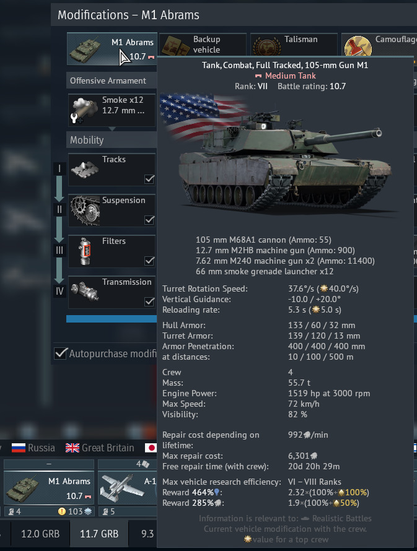Click the Talisman laurel icon
Image resolution: width=417 pixels, height=551 pixels.
[267, 47]
